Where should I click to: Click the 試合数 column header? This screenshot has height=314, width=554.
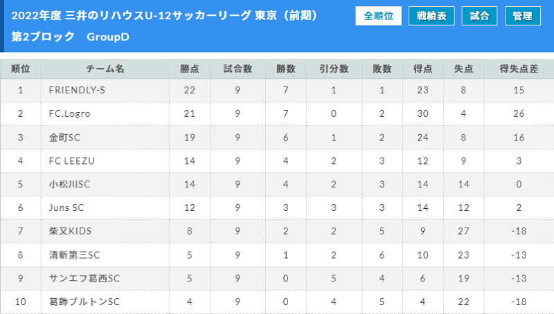(238, 68)
